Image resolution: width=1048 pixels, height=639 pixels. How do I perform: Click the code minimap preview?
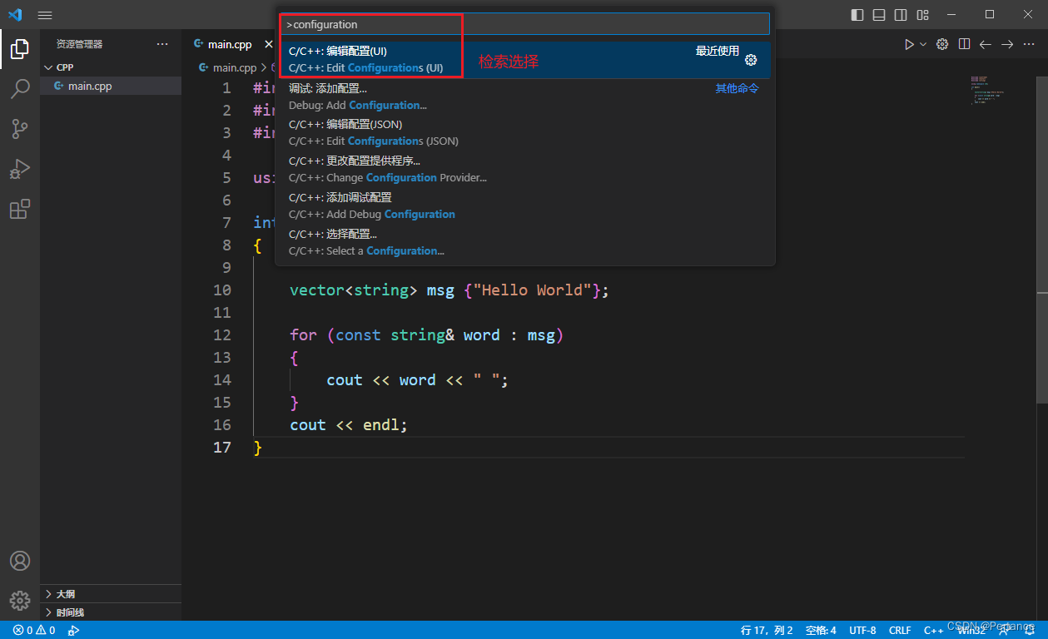[987, 90]
